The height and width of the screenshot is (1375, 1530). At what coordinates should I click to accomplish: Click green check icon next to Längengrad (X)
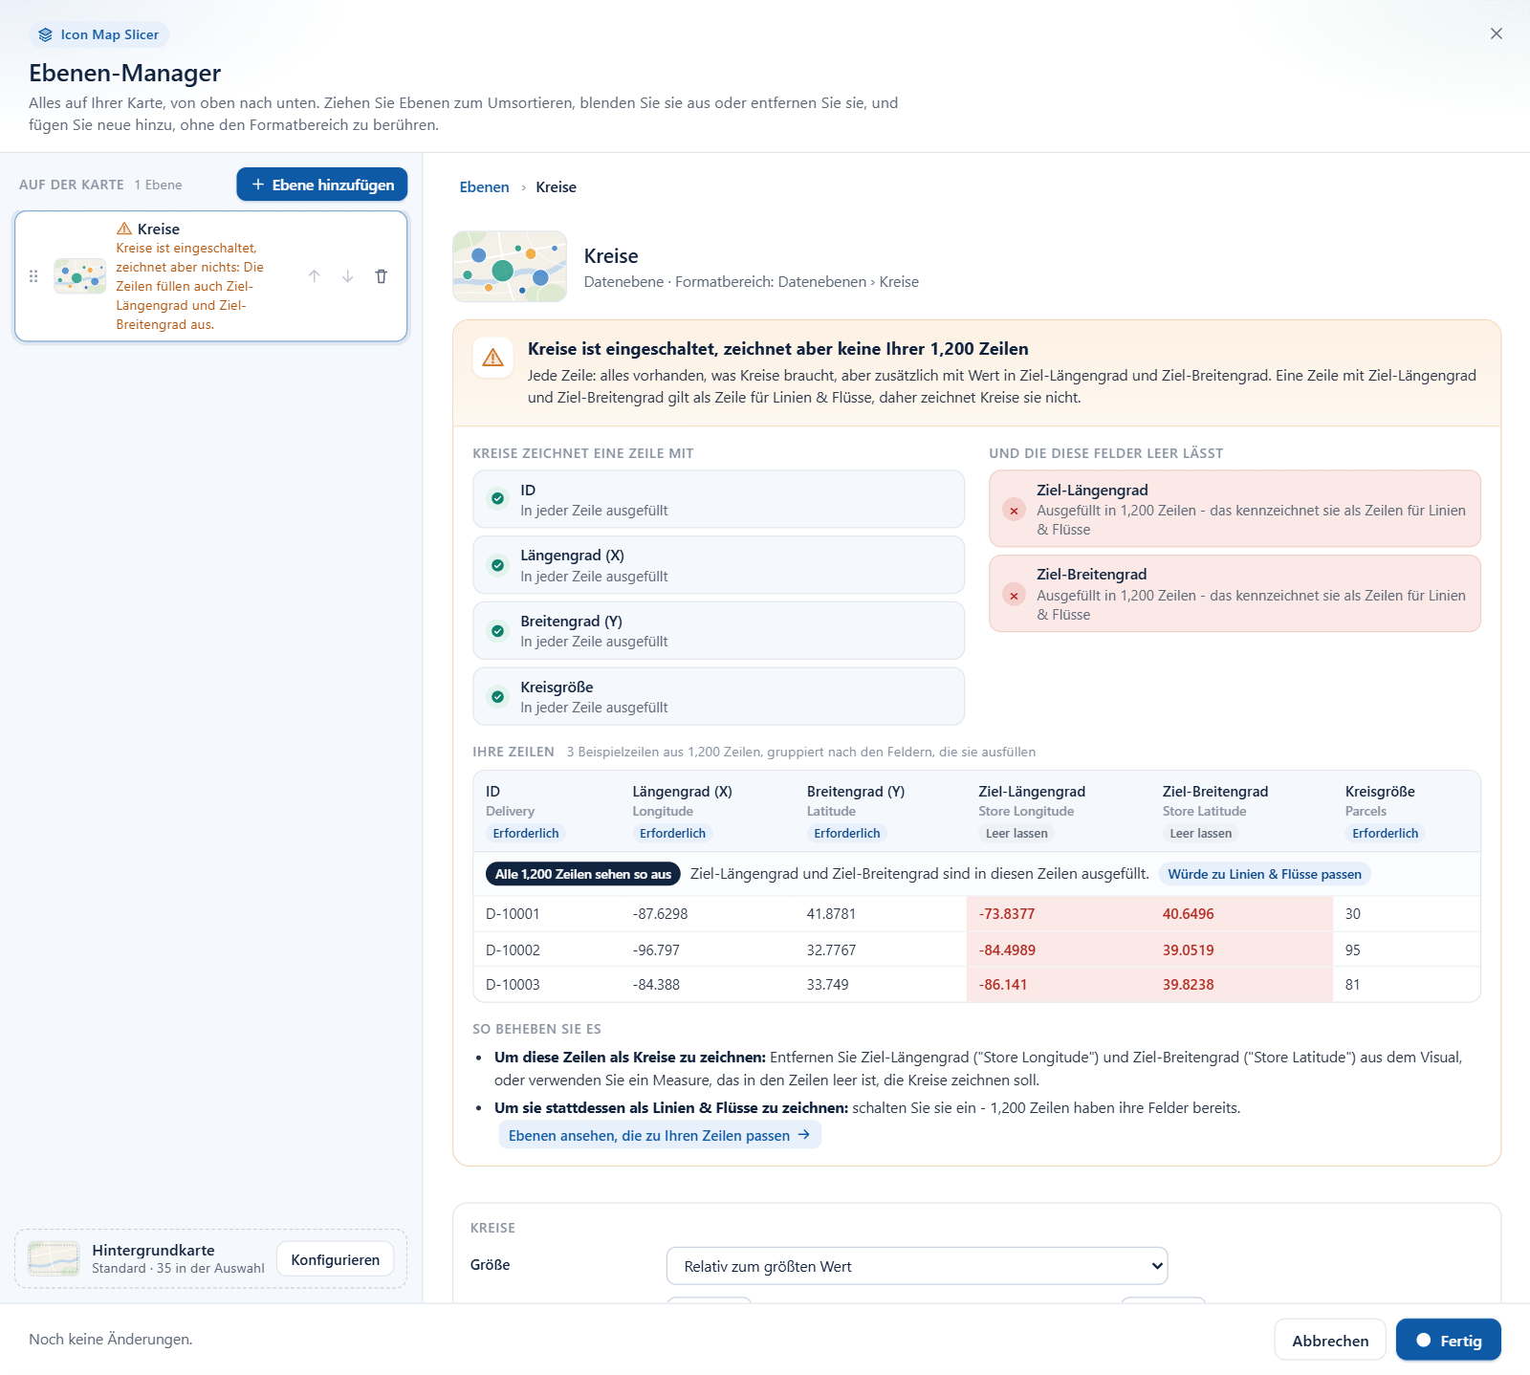tap(497, 565)
